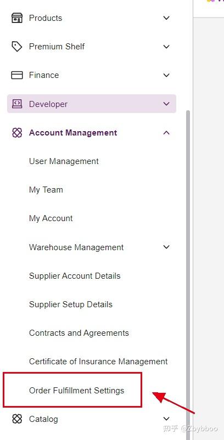Click the Account Management icon
The height and width of the screenshot is (440, 224).
click(17, 133)
